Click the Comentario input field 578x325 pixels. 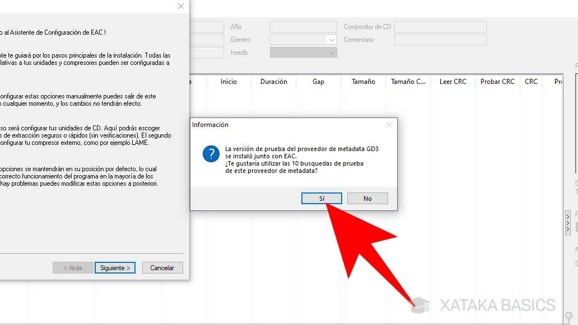point(441,39)
